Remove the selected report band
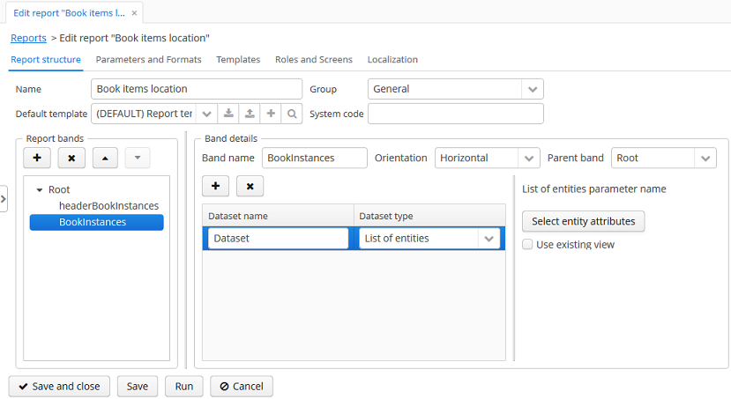Viewport: 731px width, 399px height. [x=71, y=158]
